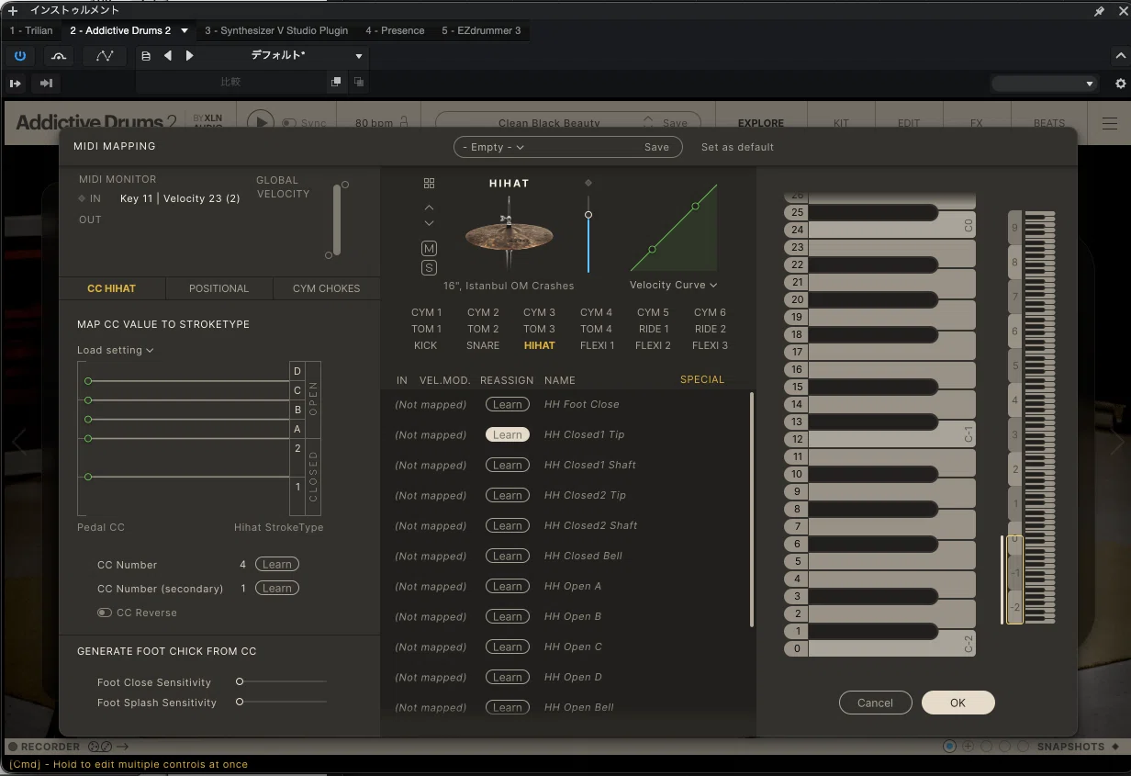This screenshot has width=1131, height=776.
Task: Learn the primary CC Number
Action: 277,565
